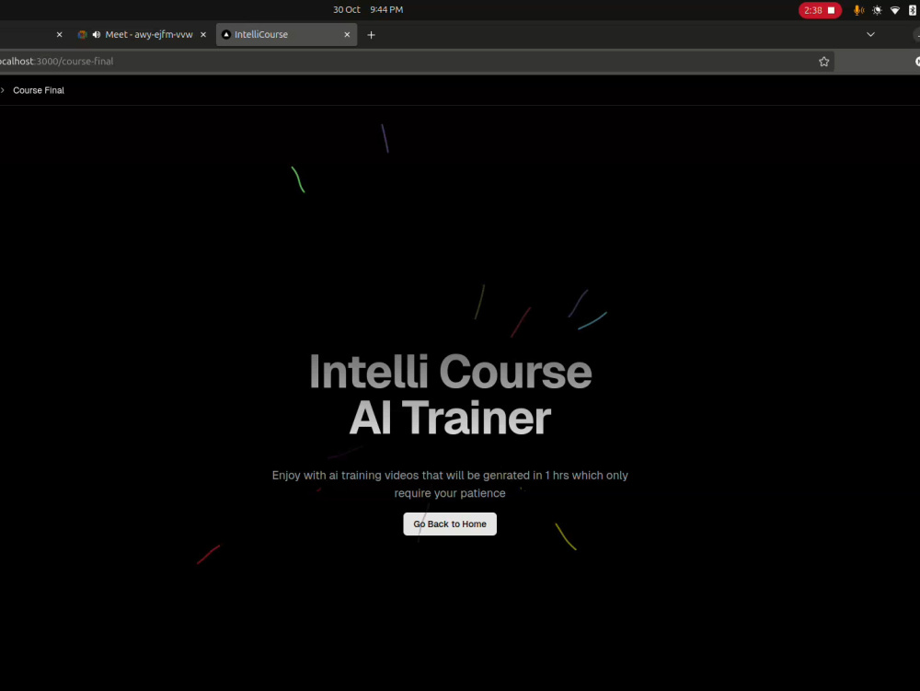The height and width of the screenshot is (691, 920).
Task: Expand the chevron beside Course Final
Action: (3, 90)
